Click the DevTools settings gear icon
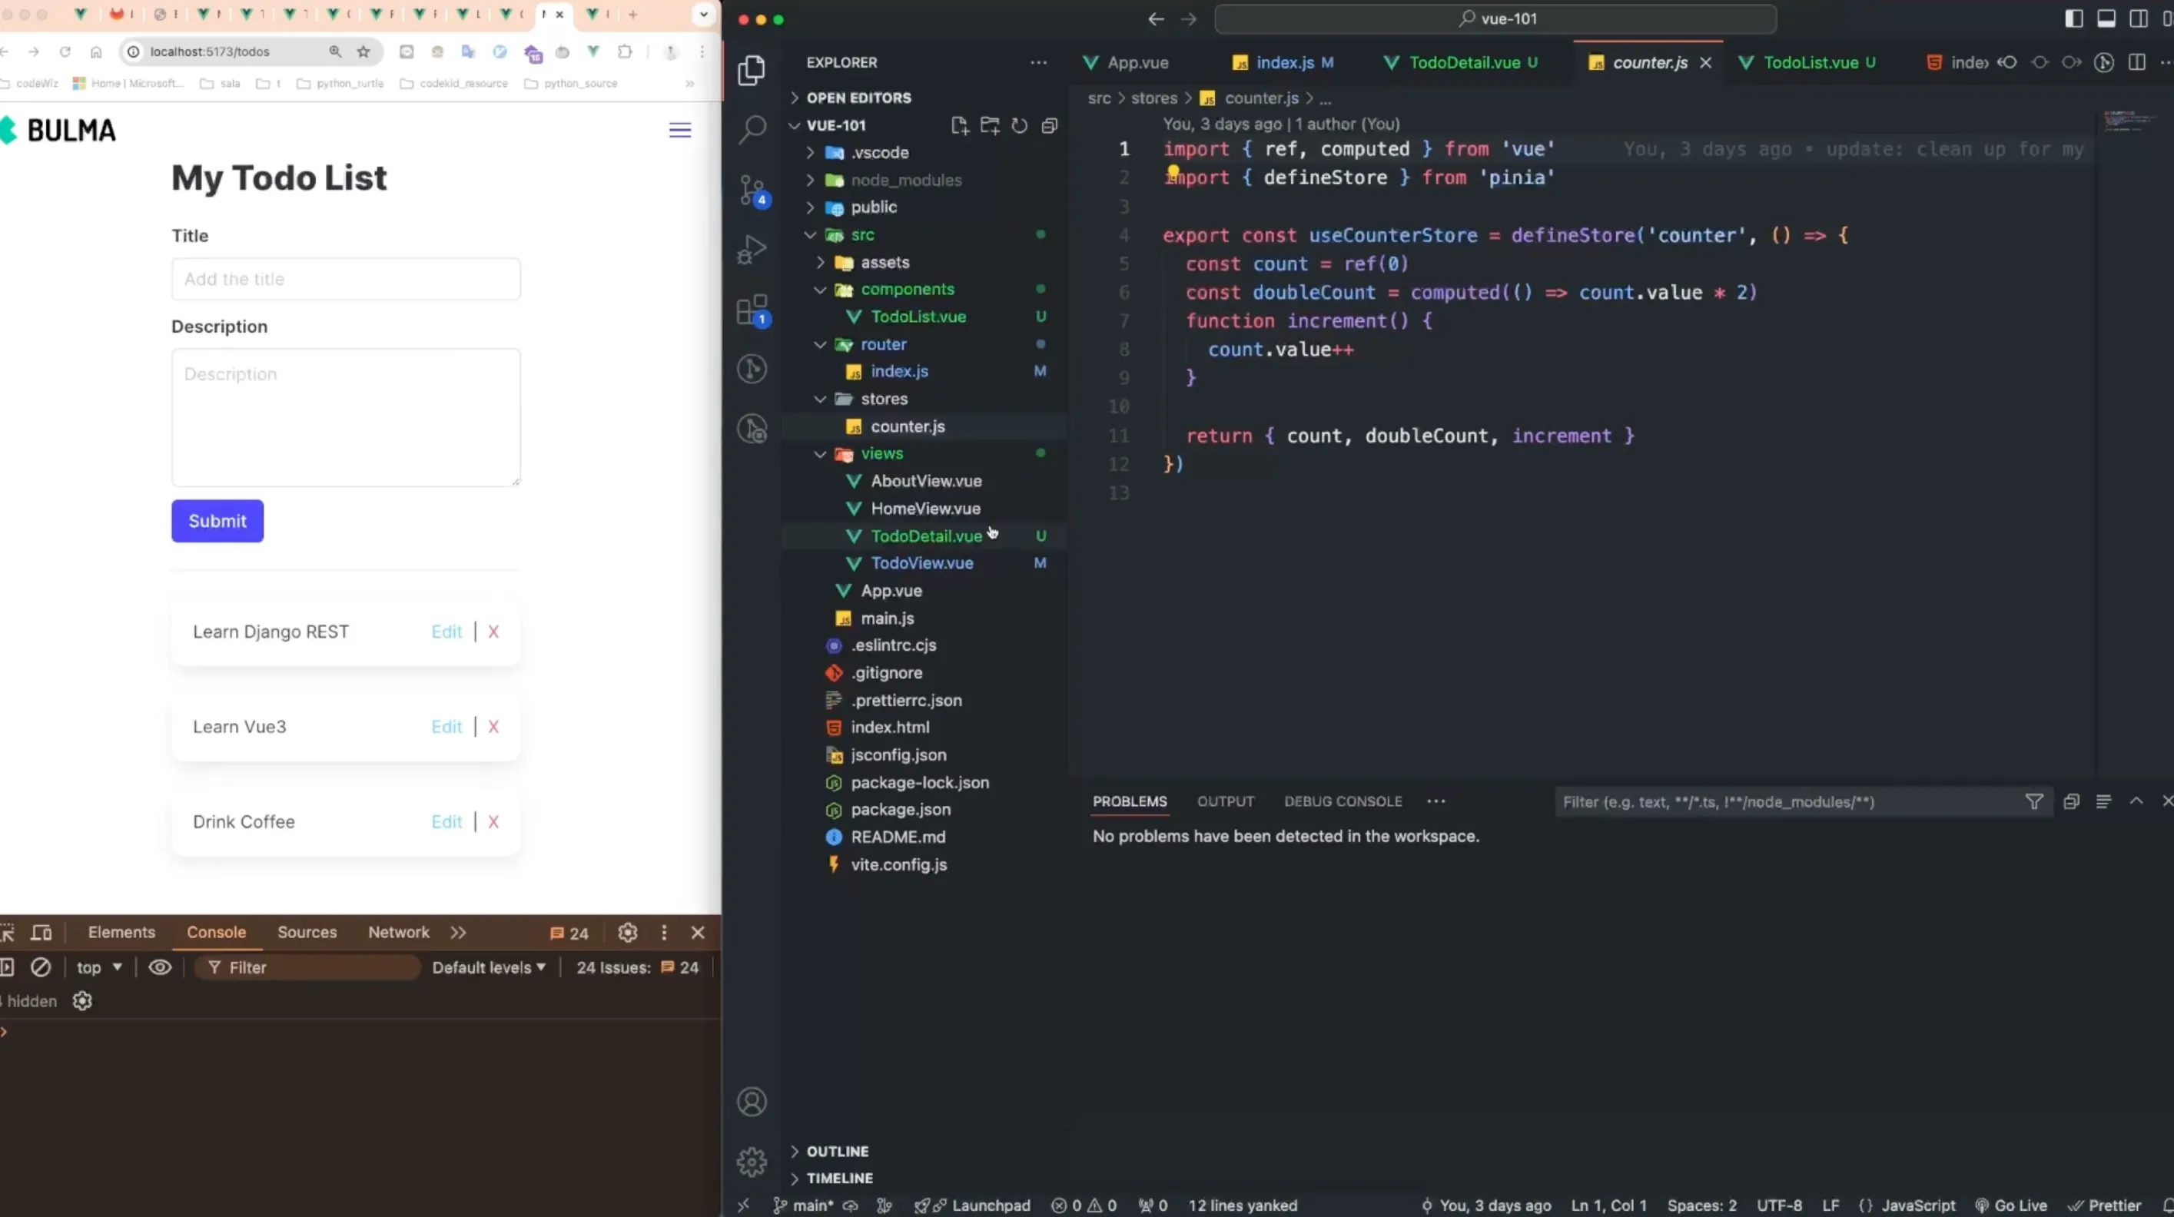This screenshot has height=1217, width=2174. click(627, 933)
